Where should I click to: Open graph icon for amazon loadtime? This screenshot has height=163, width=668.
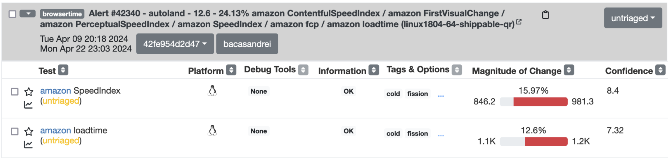28,145
